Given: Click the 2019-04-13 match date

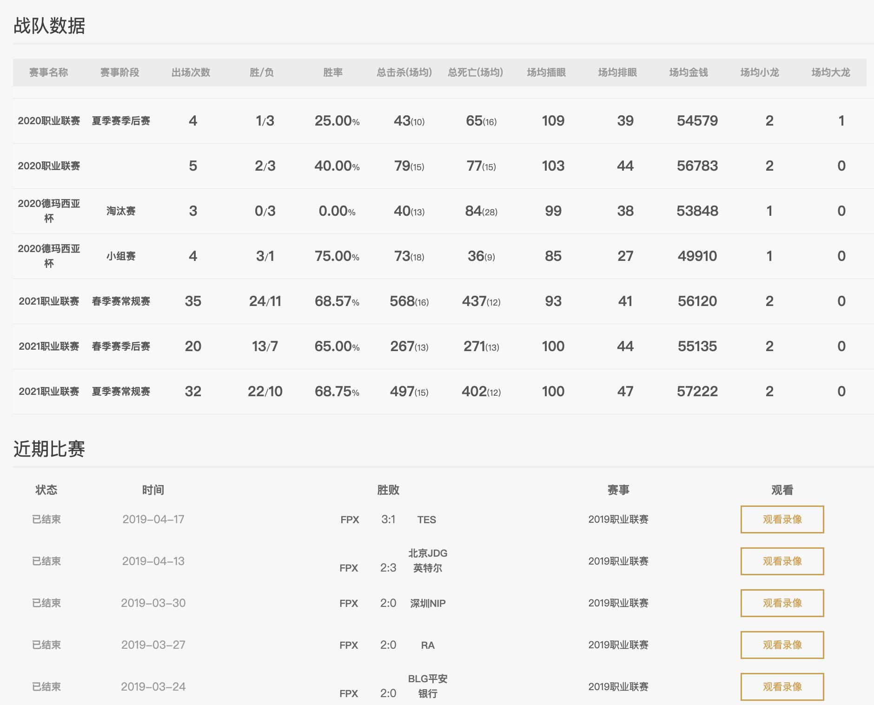Looking at the screenshot, I should 153,561.
